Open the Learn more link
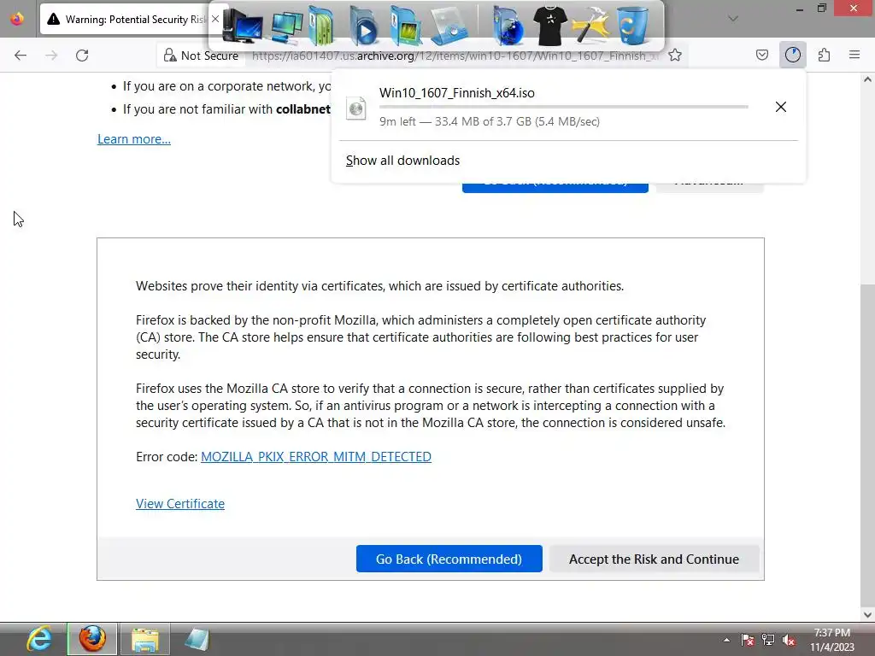The image size is (875, 656). (x=134, y=139)
